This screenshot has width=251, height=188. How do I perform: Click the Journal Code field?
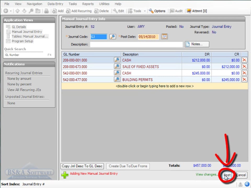[x=99, y=37]
